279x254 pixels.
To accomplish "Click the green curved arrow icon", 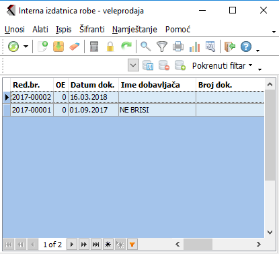I will tap(126, 46).
